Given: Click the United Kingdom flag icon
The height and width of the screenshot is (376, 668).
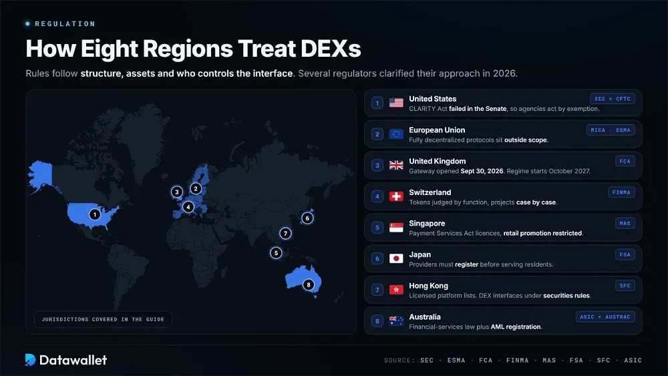Looking at the screenshot, I should (x=396, y=165).
